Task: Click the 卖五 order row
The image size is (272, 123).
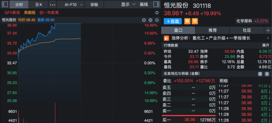Action: click(189, 87)
